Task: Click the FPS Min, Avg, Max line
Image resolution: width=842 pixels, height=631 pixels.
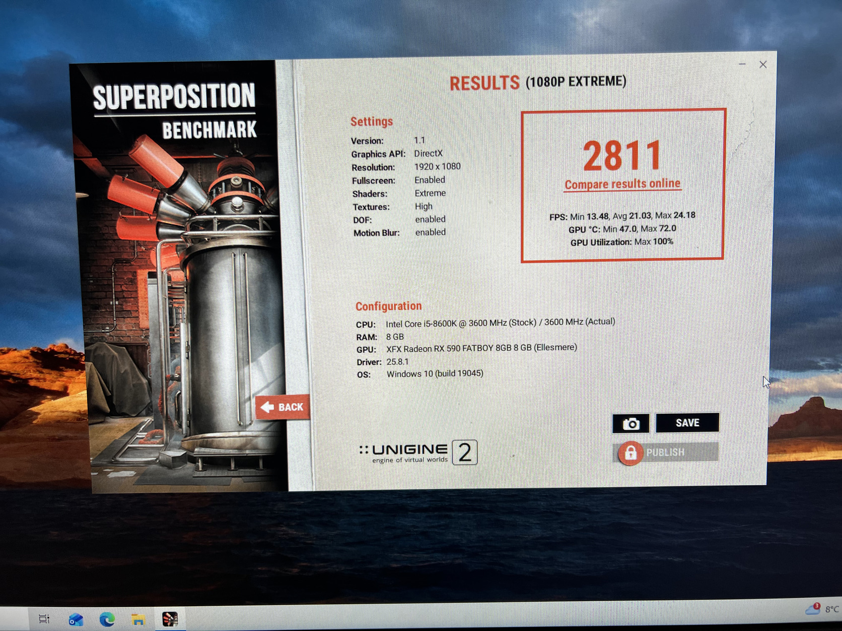Action: (x=622, y=216)
